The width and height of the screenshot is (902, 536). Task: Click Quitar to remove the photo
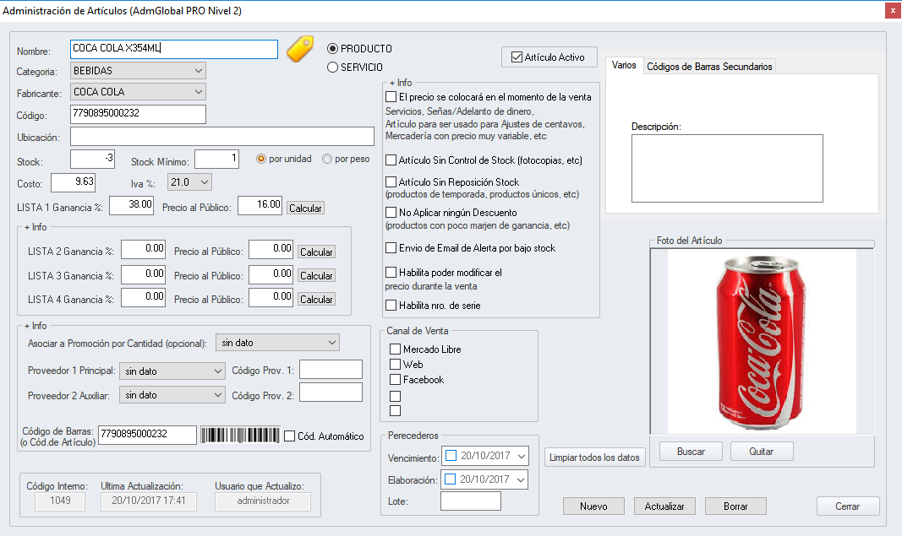tap(761, 452)
